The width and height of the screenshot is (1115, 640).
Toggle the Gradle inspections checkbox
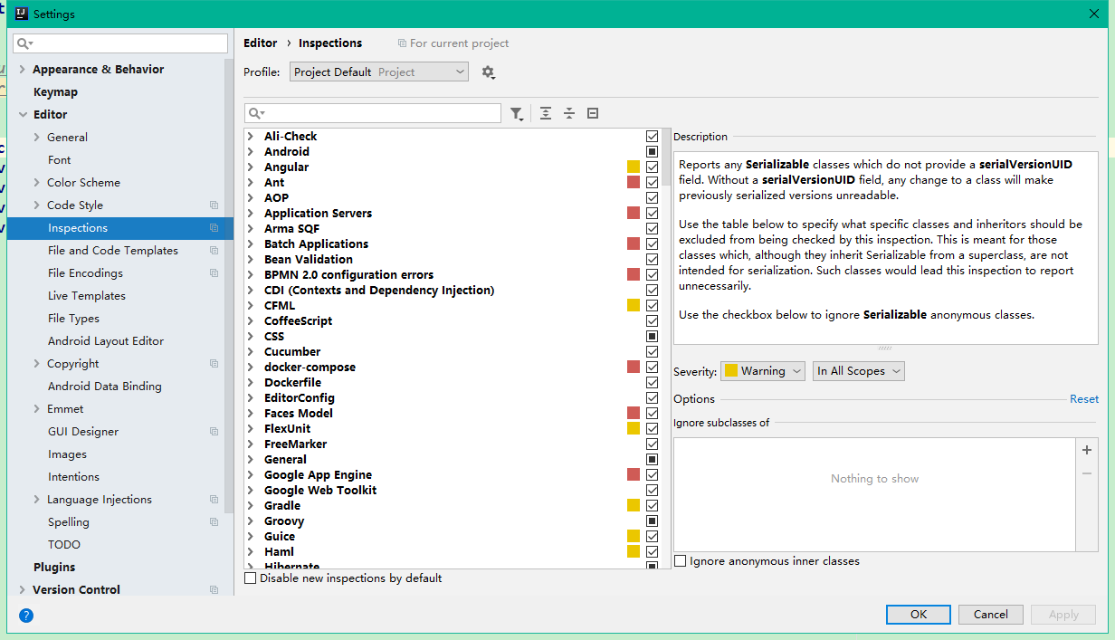point(652,506)
